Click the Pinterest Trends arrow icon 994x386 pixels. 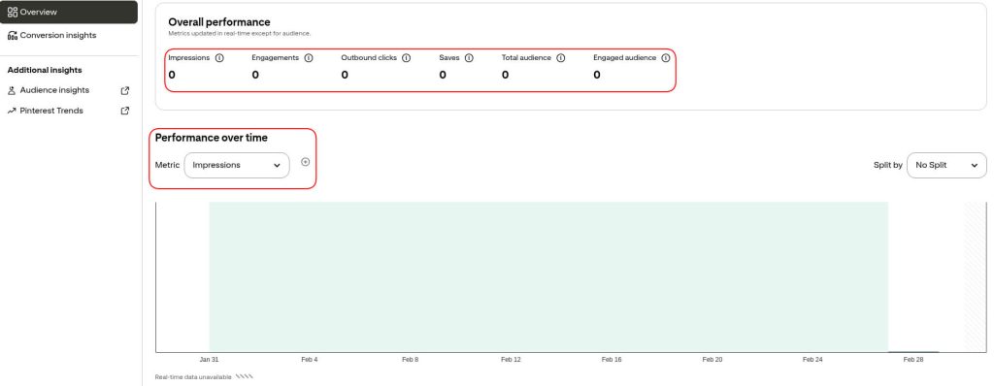tap(12, 111)
